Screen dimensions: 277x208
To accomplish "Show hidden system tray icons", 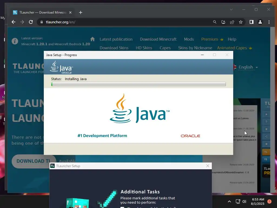I will (x=229, y=201).
